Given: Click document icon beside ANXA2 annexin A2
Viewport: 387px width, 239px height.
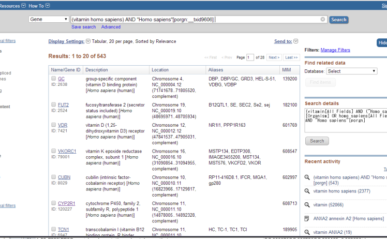Looking at the screenshot, I should click(x=307, y=218).
